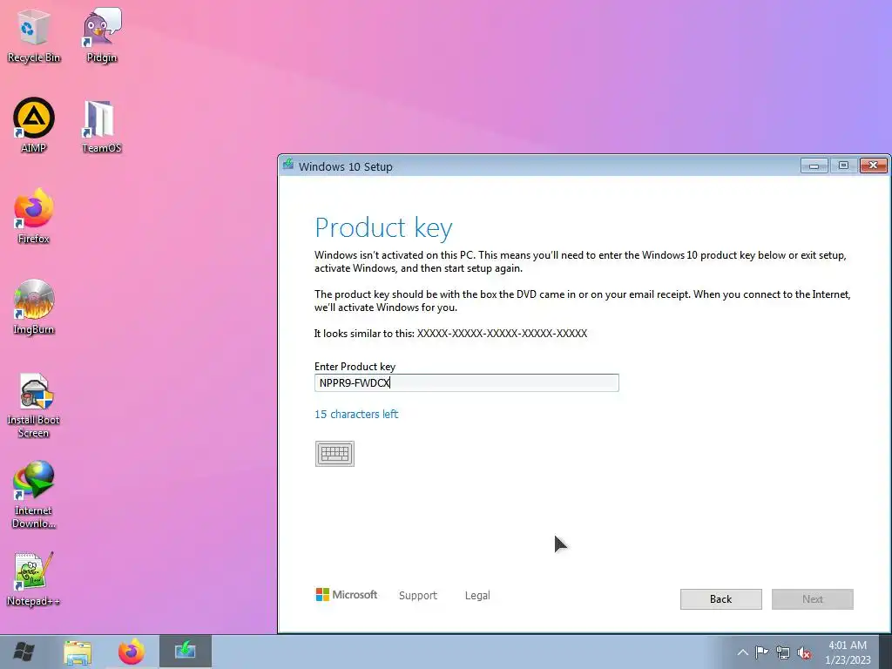Image resolution: width=892 pixels, height=669 pixels.
Task: Select the Firefox desktop shortcut
Action: click(x=34, y=216)
